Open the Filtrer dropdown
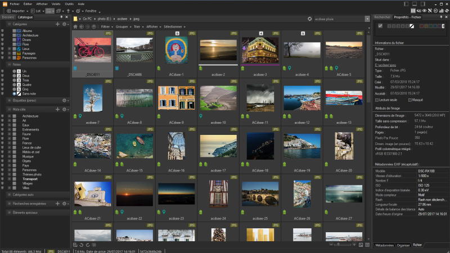 click(x=107, y=26)
